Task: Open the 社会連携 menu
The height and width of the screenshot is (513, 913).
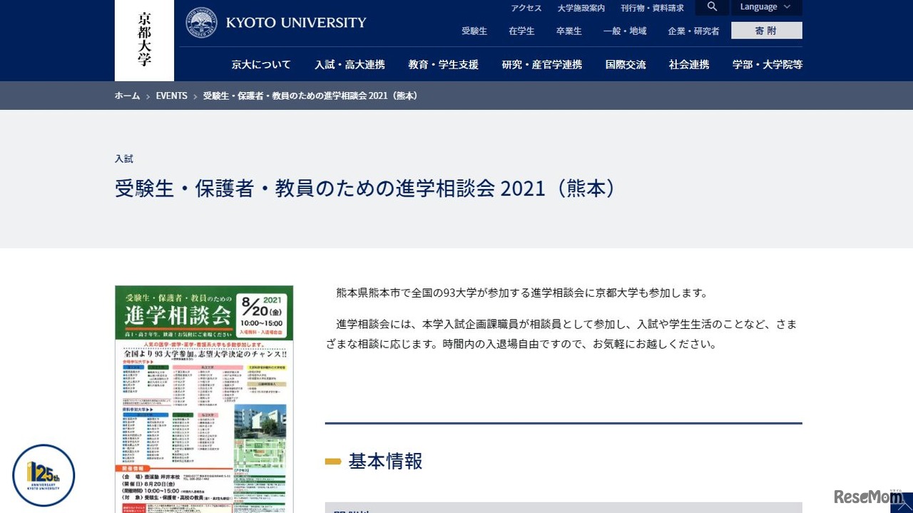Action: (x=689, y=64)
